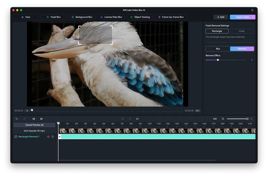Choose the License Plate Blur tab
Image resolution: width=268 pixels, height=177 pixels.
[x=111, y=17]
